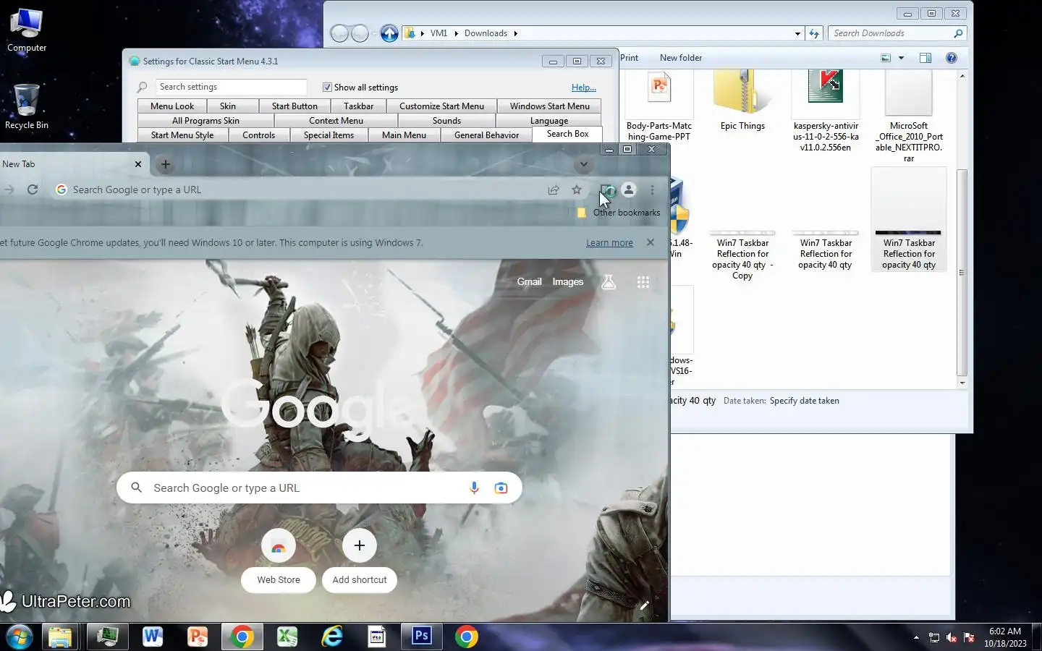Search by image camera icon
Viewport: 1042px width, 651px height.
coord(501,488)
